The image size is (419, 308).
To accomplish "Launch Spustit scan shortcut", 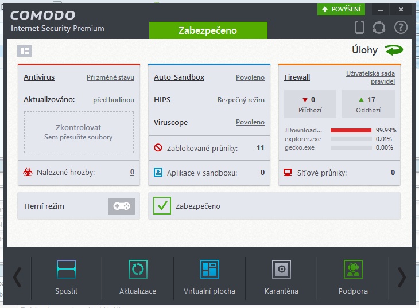I will [x=66, y=277].
